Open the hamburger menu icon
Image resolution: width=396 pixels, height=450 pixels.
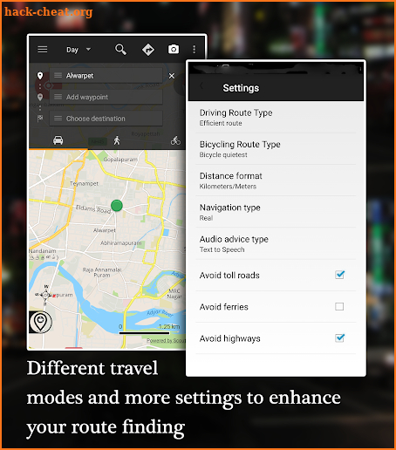tap(43, 50)
